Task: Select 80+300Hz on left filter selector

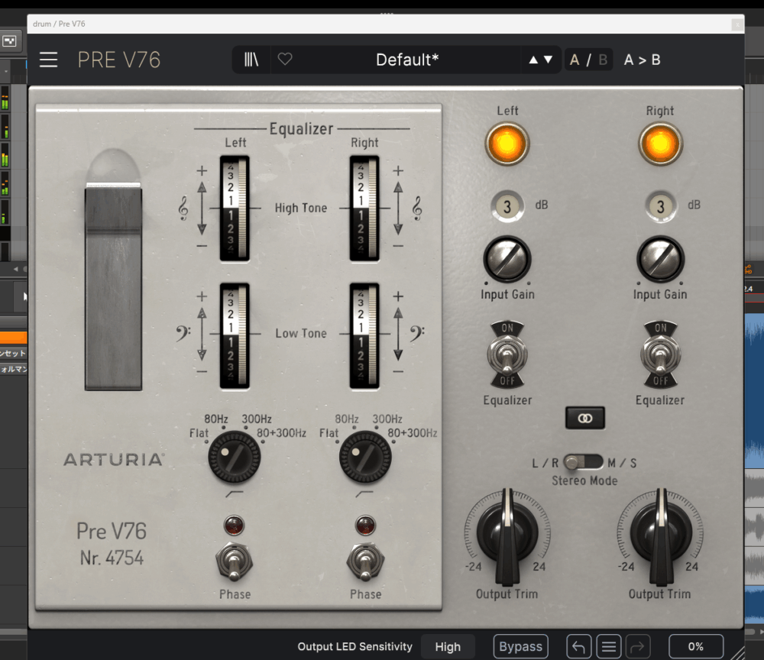Action: [x=282, y=433]
